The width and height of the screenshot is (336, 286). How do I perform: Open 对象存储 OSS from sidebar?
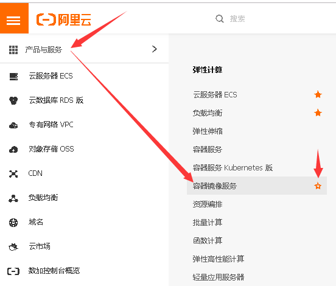tap(51, 149)
